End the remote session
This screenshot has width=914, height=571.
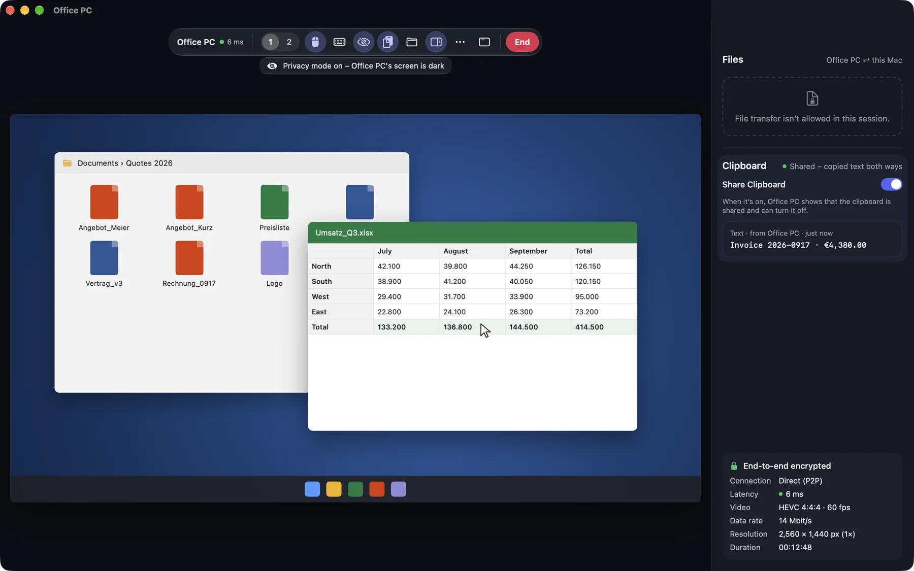coord(522,42)
